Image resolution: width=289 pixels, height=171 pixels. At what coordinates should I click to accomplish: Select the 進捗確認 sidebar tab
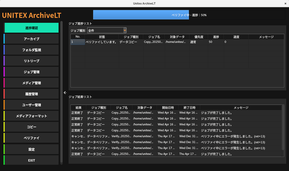(31, 28)
